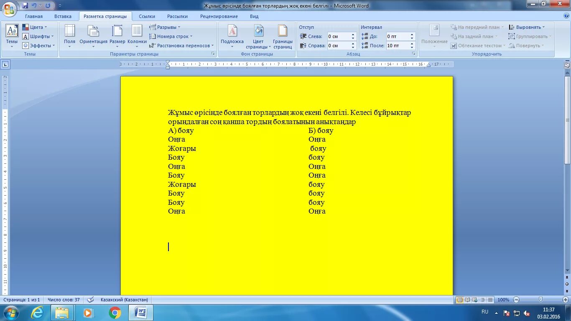Click the zoom slider handle

pyautogui.click(x=541, y=300)
